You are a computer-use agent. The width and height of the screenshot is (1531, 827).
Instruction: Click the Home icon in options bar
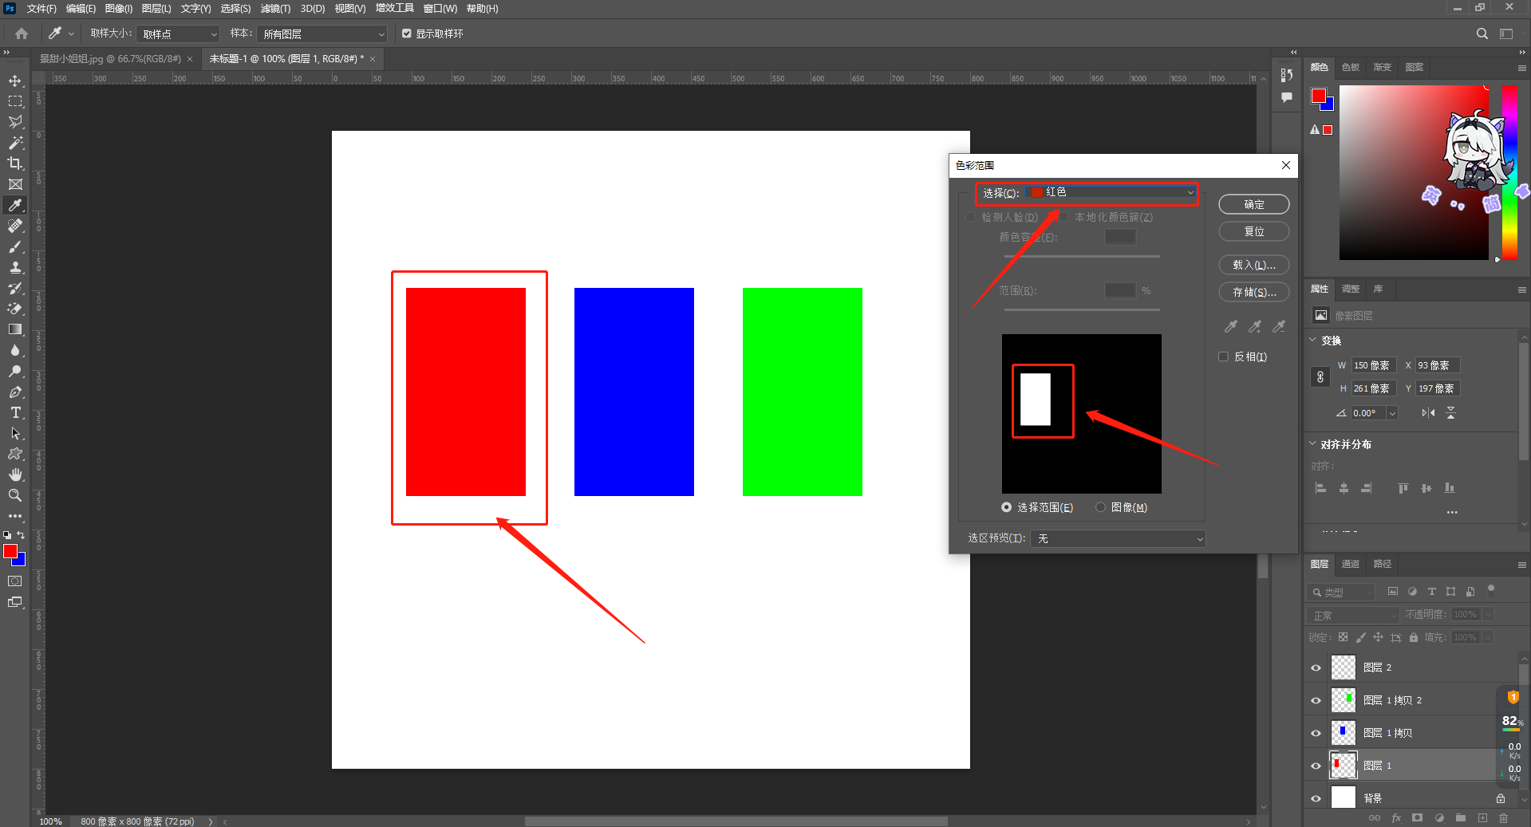click(22, 33)
